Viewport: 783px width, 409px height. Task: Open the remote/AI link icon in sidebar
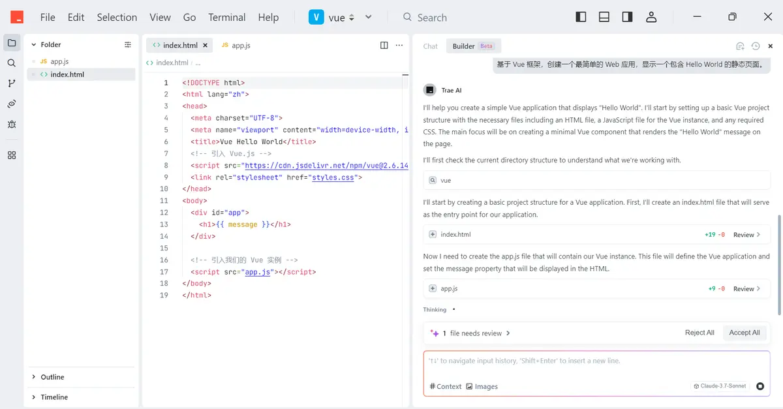(x=12, y=104)
